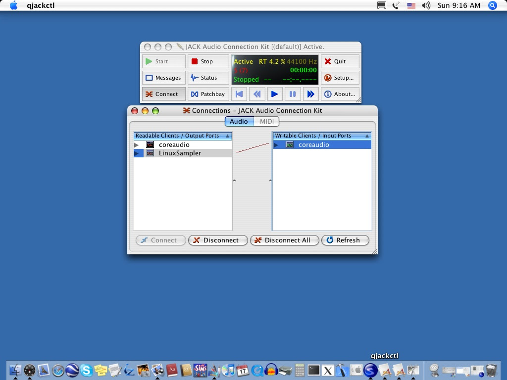Image resolution: width=507 pixels, height=380 pixels.
Task: Switch to the Audio tab
Action: (239, 122)
